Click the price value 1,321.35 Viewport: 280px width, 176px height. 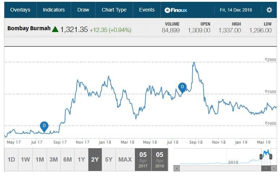click(x=74, y=30)
